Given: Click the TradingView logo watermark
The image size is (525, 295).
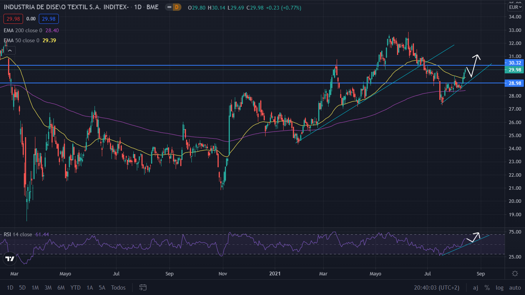Looking at the screenshot, I should (x=9, y=259).
